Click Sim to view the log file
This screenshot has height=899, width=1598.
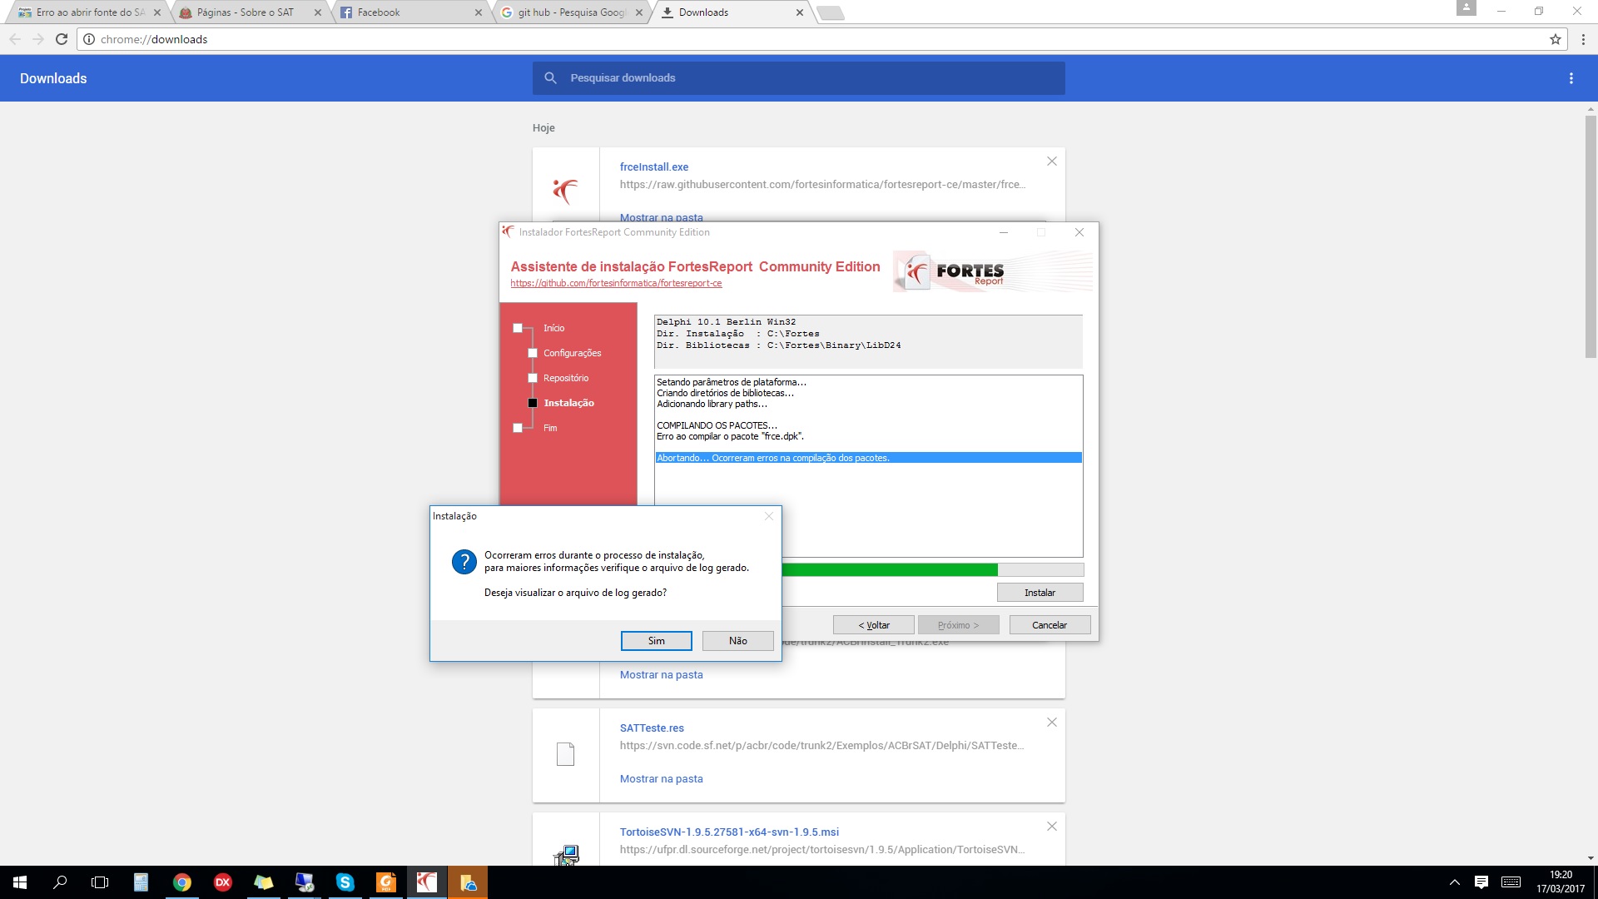pyautogui.click(x=656, y=641)
